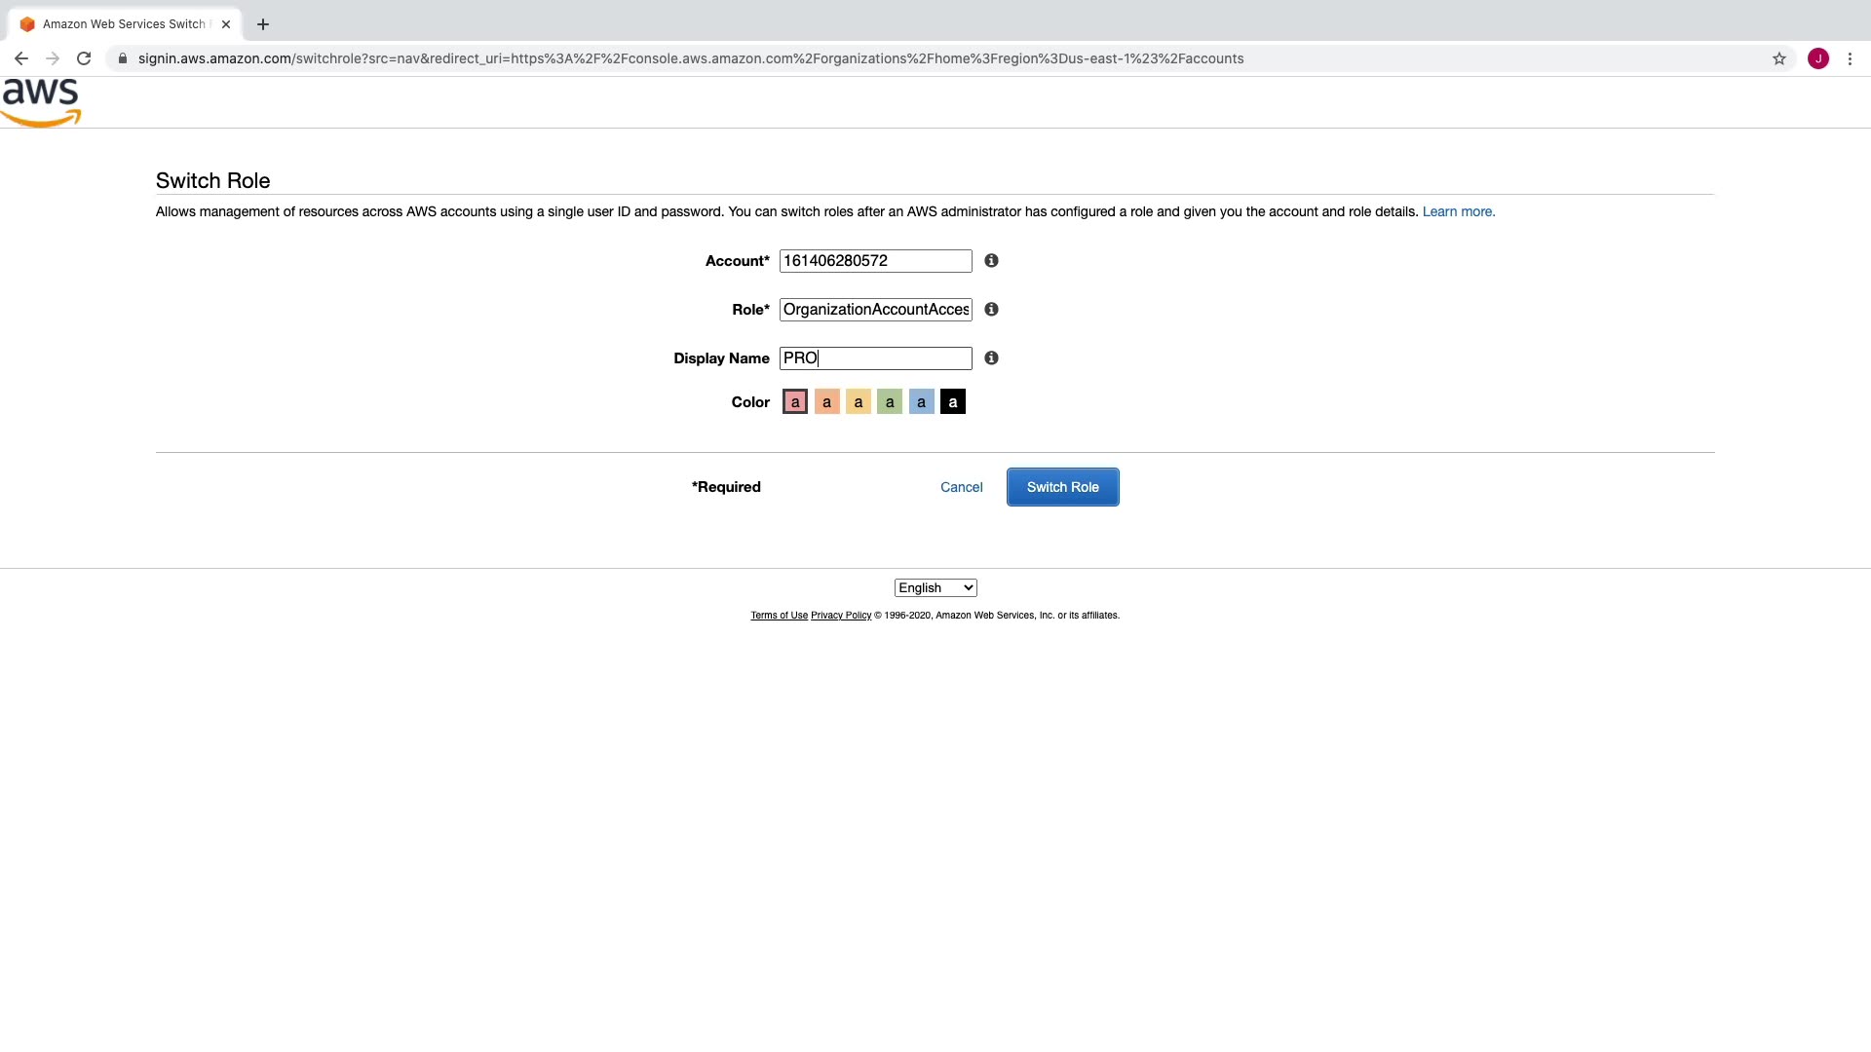This screenshot has width=1871, height=1052.
Task: Click the Display Name info icon
Action: [x=991, y=358]
